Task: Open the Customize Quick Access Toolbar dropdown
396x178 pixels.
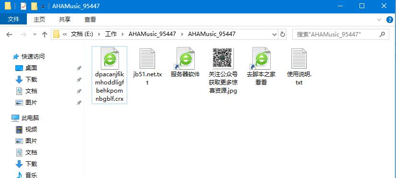Action: point(43,7)
